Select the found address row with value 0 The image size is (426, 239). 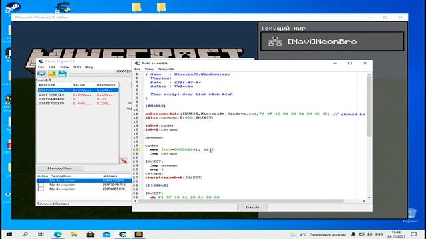pyautogui.click(x=79, y=99)
